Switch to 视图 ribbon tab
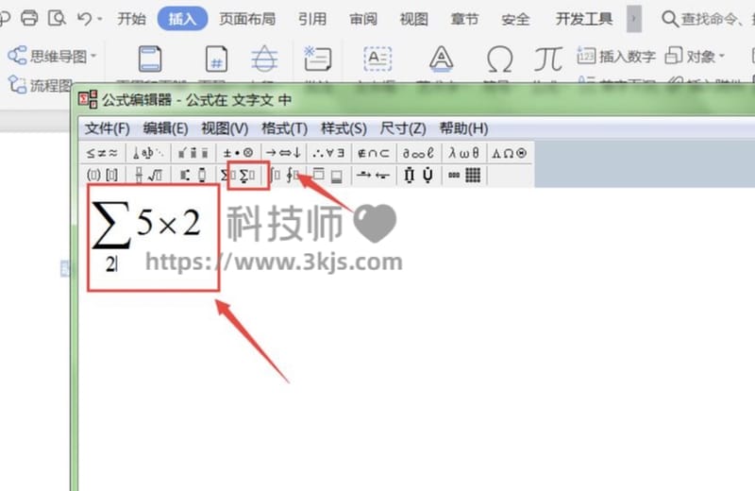This screenshot has width=755, height=491. tap(413, 19)
